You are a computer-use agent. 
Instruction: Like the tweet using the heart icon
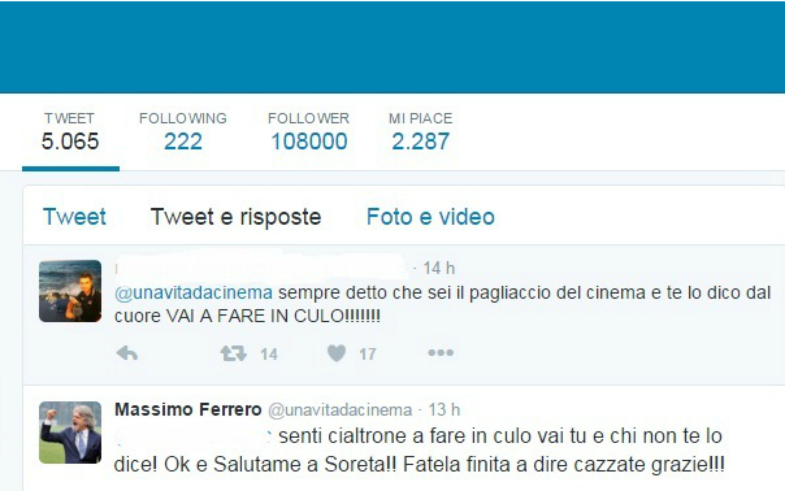pyautogui.click(x=337, y=353)
